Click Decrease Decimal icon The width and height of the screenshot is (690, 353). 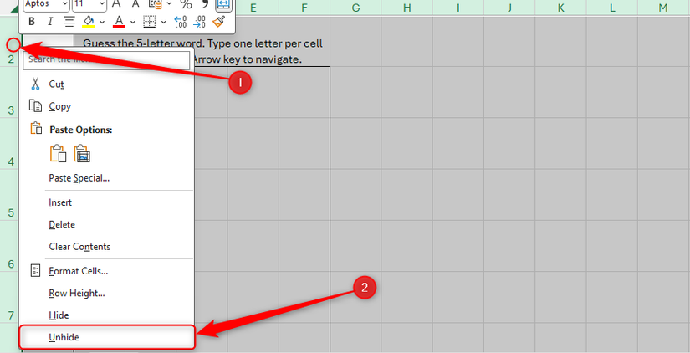pos(199,21)
